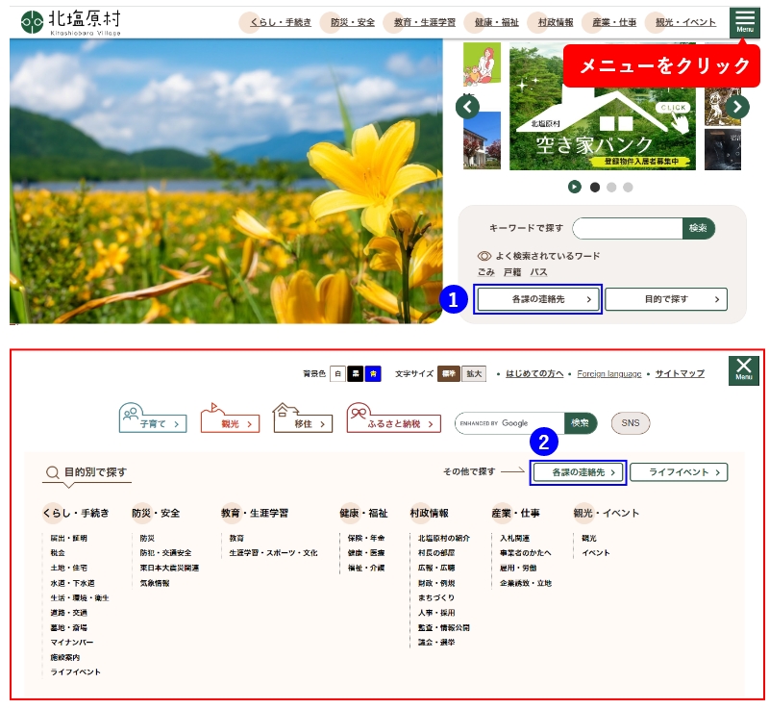Set text size to 標準
Screen dimensions: 769x709
click(x=449, y=373)
